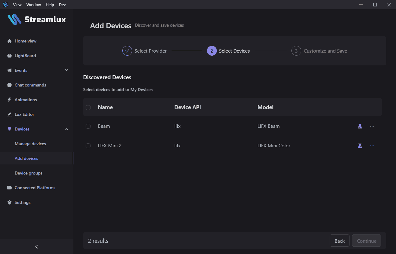Open the three-dot menu for LIFX Mini 2

point(372,146)
